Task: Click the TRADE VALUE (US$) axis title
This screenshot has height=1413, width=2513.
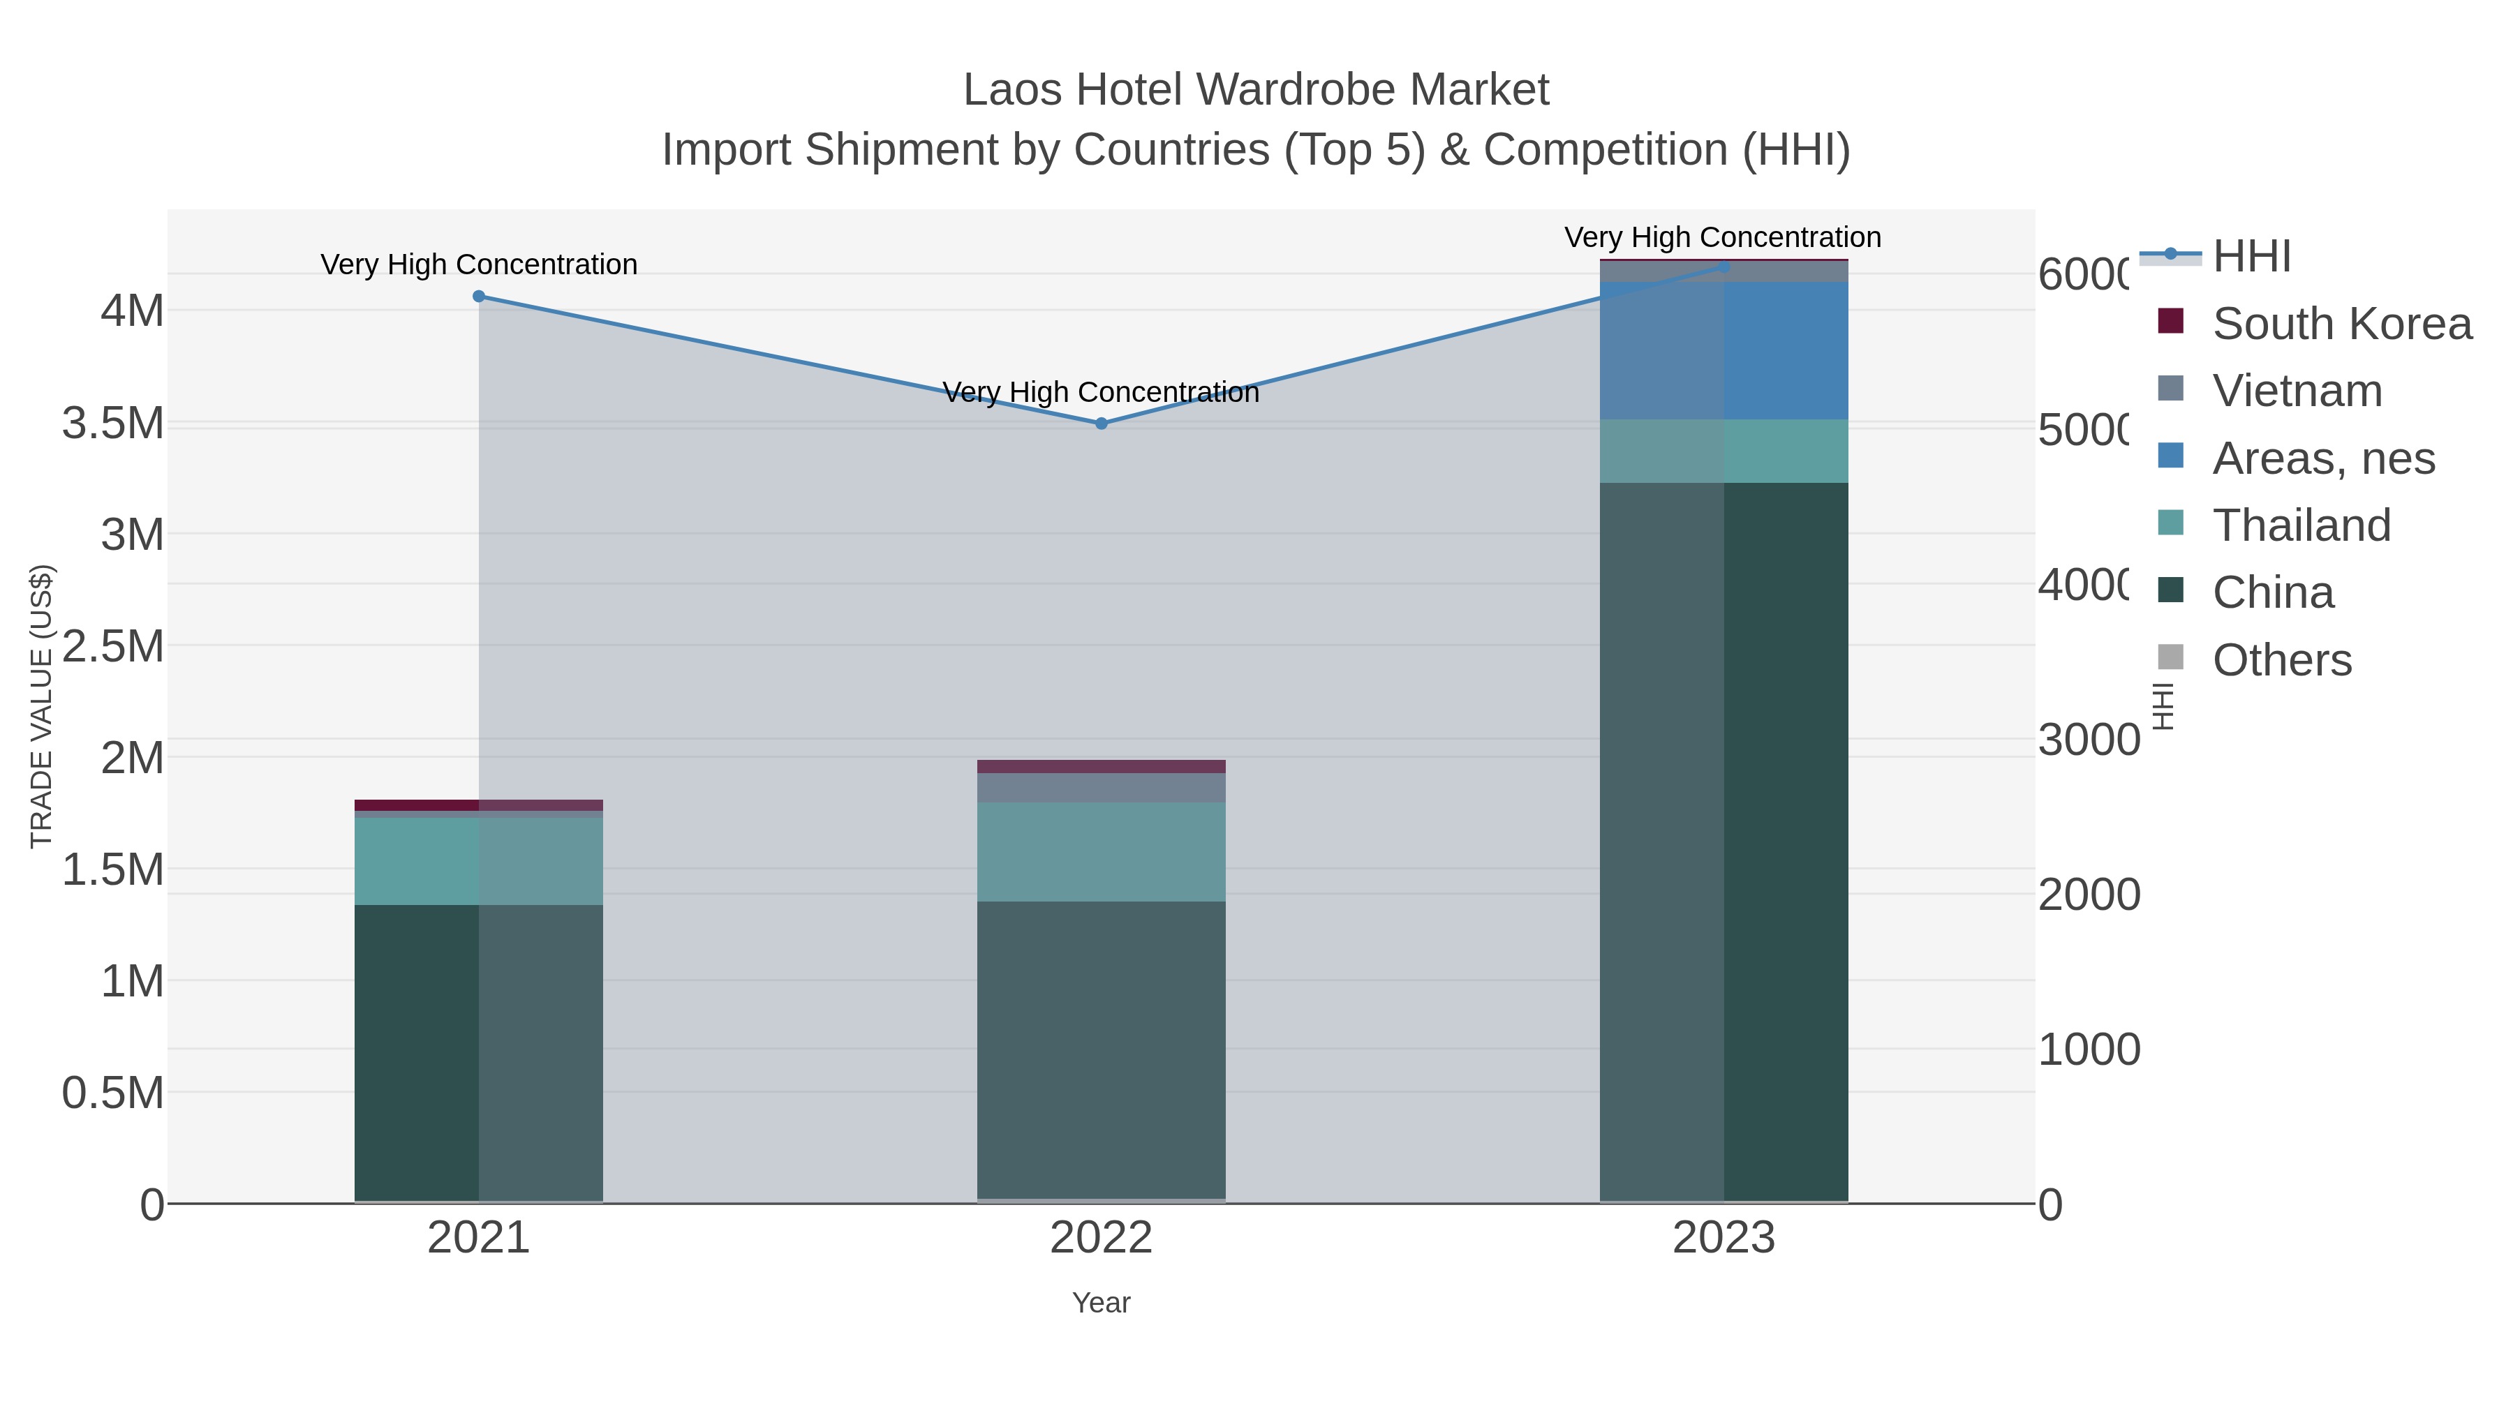Action: [x=41, y=706]
